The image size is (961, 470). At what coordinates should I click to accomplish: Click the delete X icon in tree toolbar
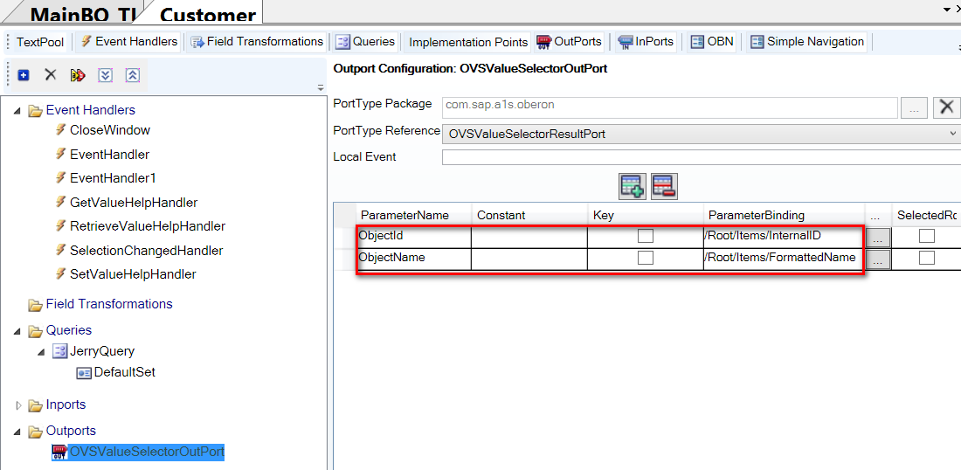coord(51,75)
